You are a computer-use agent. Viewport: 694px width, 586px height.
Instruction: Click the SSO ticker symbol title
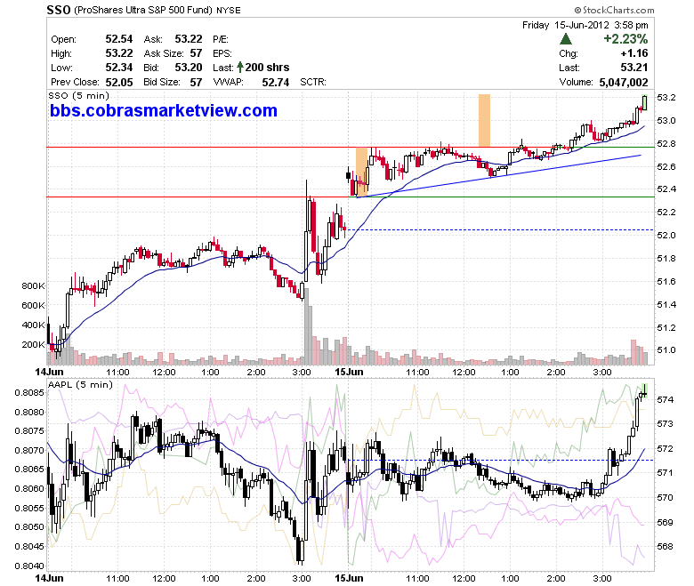coord(59,10)
